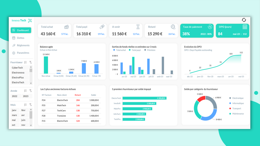The height and width of the screenshot is (146, 260).
Task: Click the 19 Fac. link
Action: [101, 34]
